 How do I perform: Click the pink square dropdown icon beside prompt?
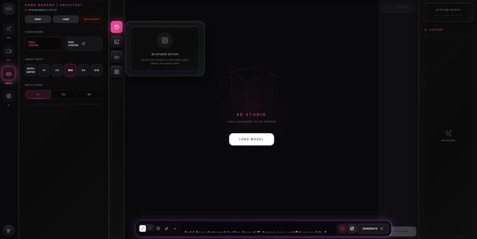pos(343,229)
